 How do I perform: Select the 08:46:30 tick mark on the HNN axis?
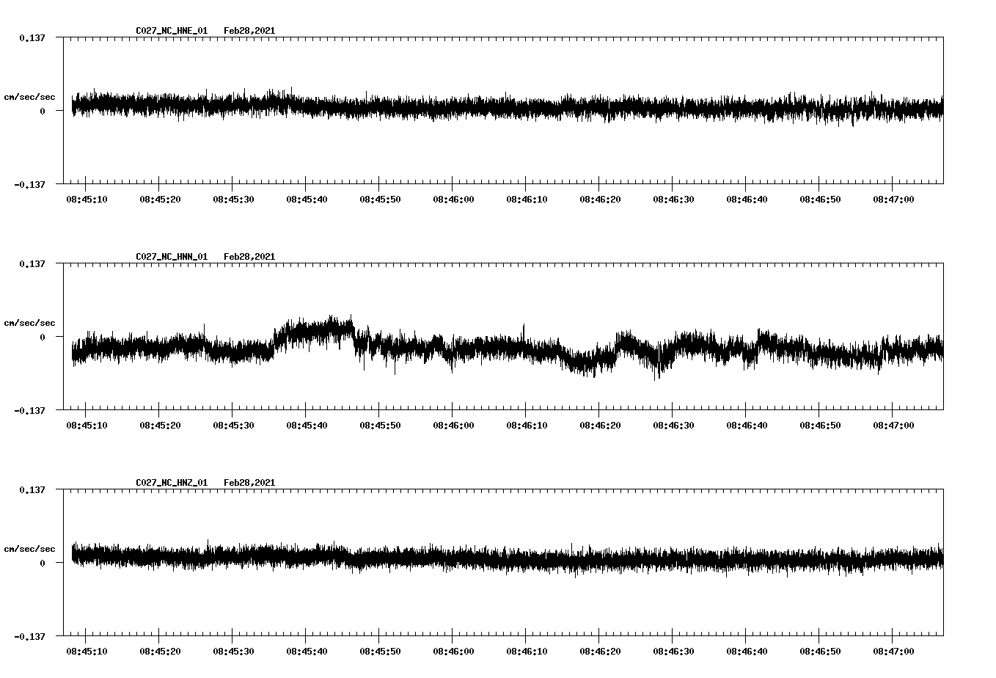click(673, 414)
